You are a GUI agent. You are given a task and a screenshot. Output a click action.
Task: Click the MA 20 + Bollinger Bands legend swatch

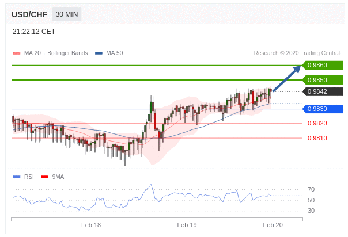[17, 53]
